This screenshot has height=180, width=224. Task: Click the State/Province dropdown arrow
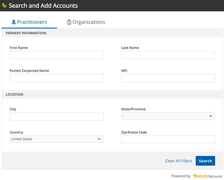click(211, 116)
